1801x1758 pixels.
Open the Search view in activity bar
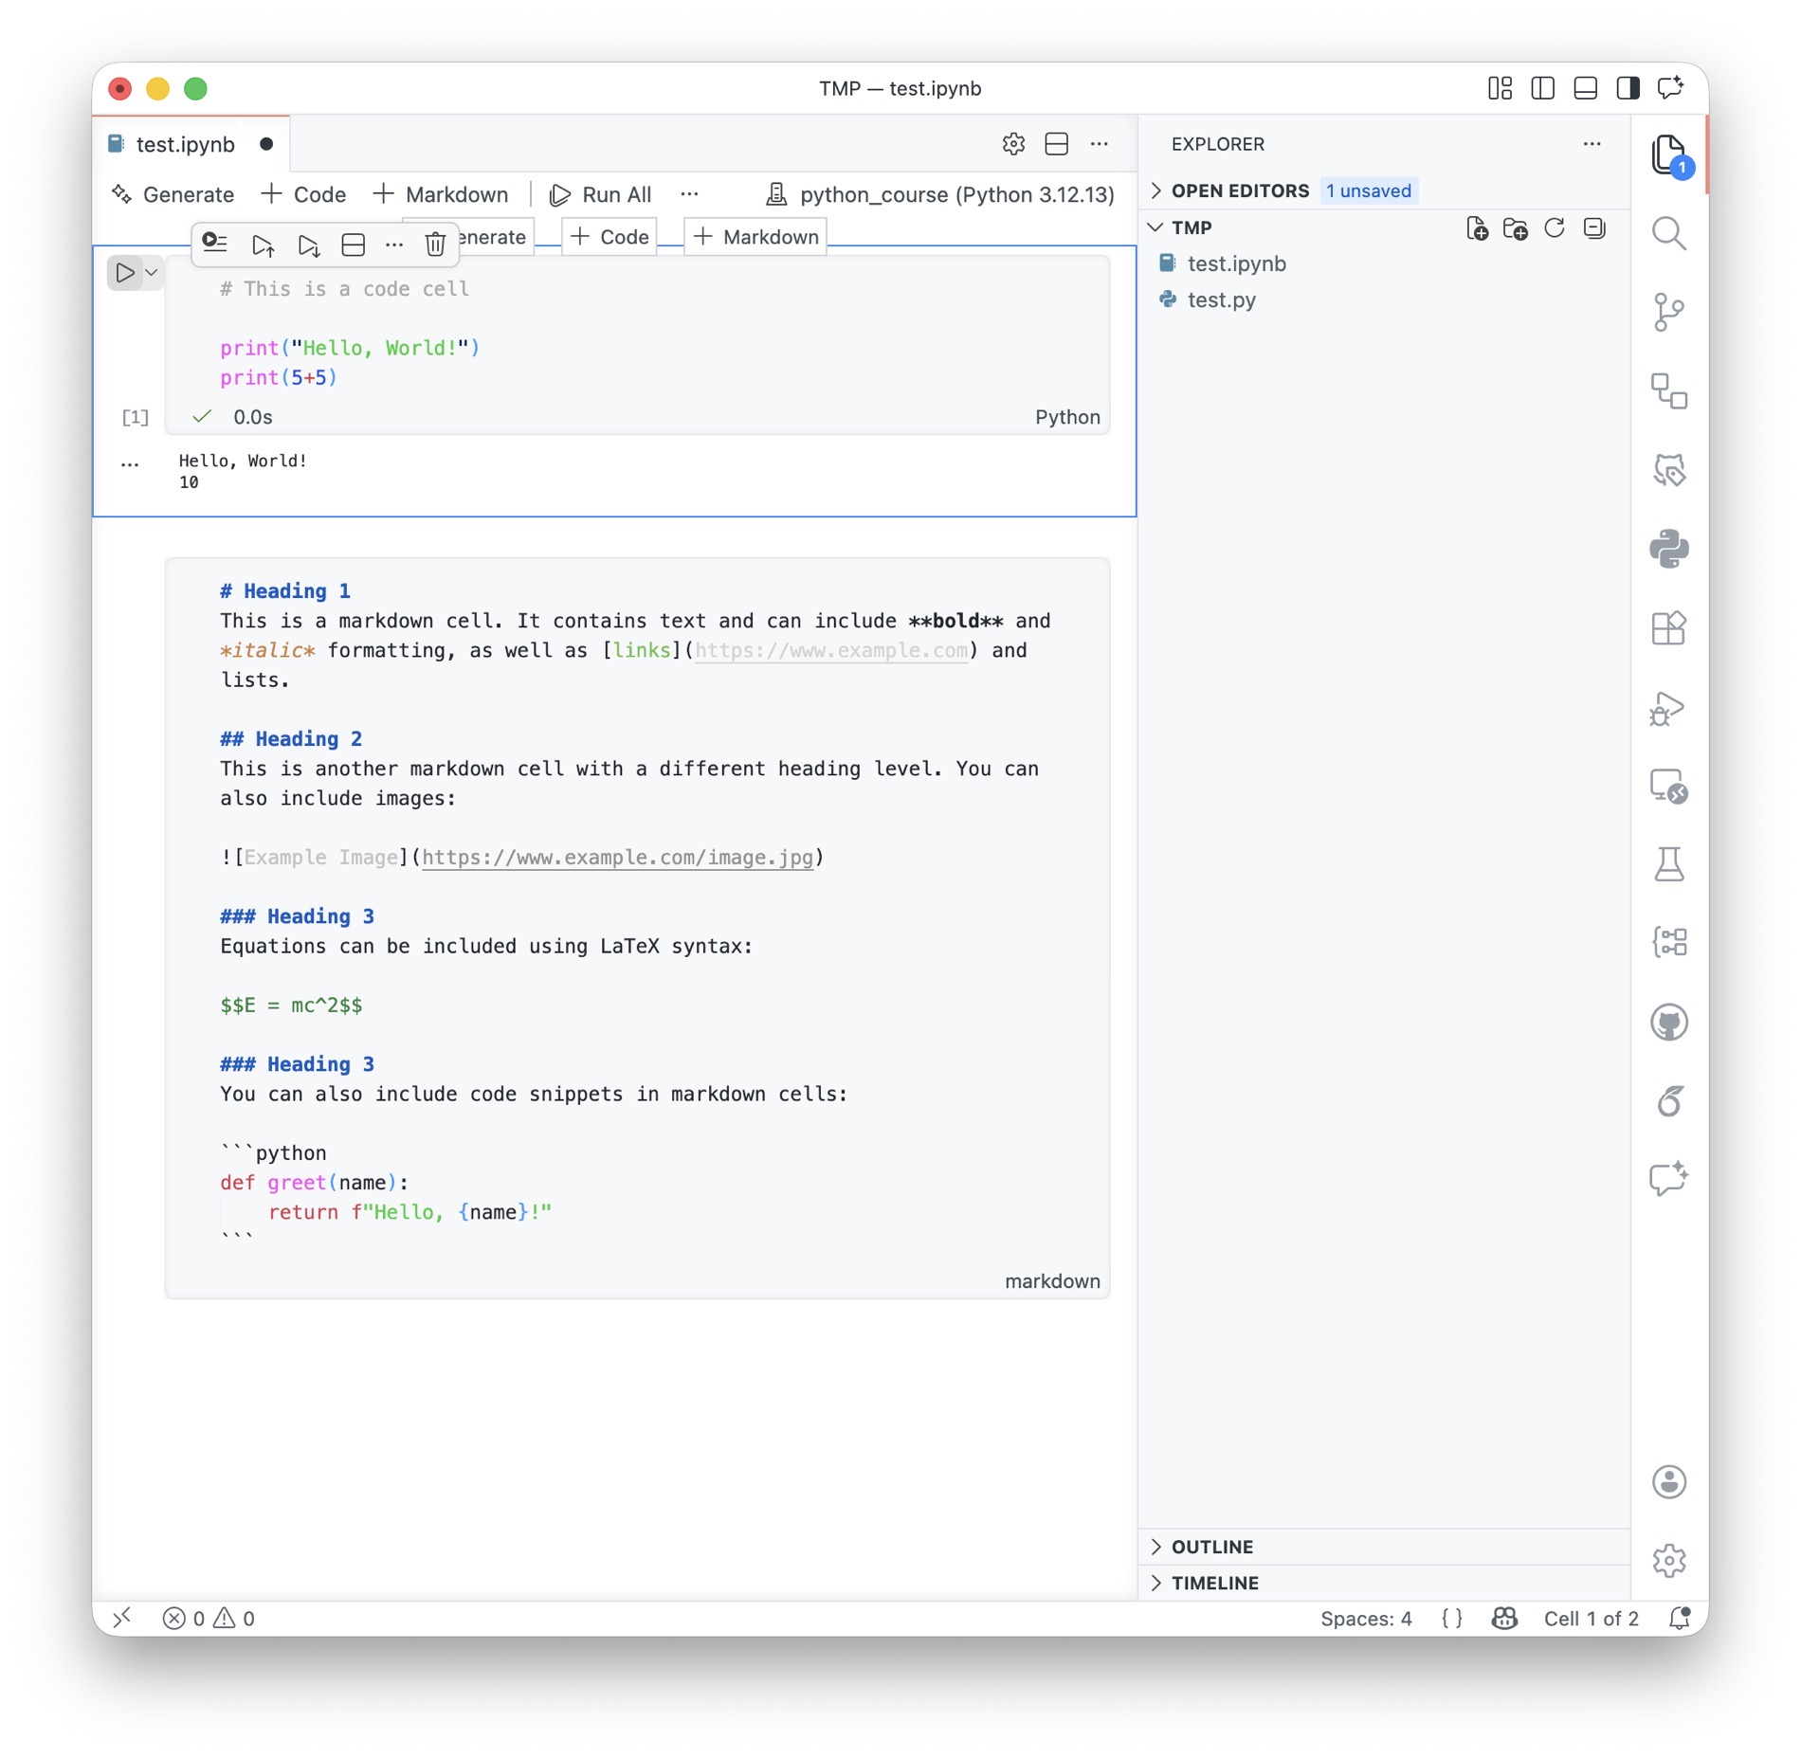(x=1668, y=233)
